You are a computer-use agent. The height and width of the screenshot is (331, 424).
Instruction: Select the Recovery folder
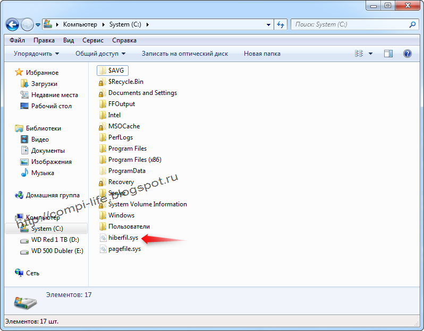pos(121,182)
